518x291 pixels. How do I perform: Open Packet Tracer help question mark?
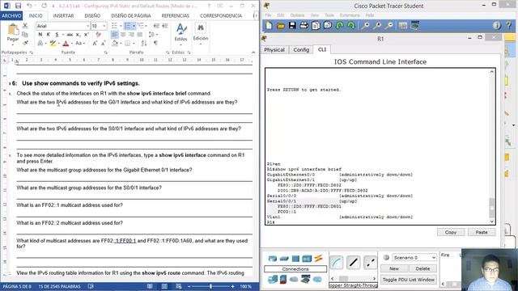pyautogui.click(x=509, y=25)
